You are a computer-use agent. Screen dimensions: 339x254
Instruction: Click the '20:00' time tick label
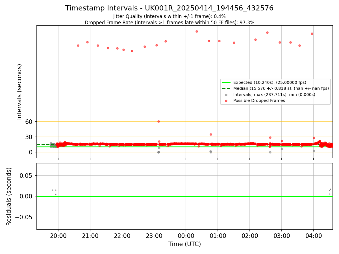coord(58,236)
